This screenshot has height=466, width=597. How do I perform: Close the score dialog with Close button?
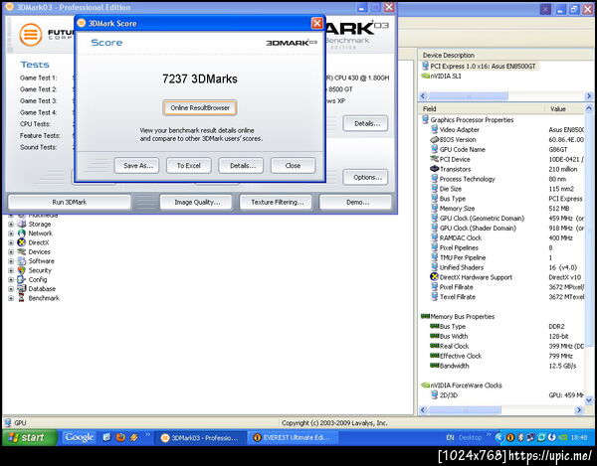coord(294,166)
